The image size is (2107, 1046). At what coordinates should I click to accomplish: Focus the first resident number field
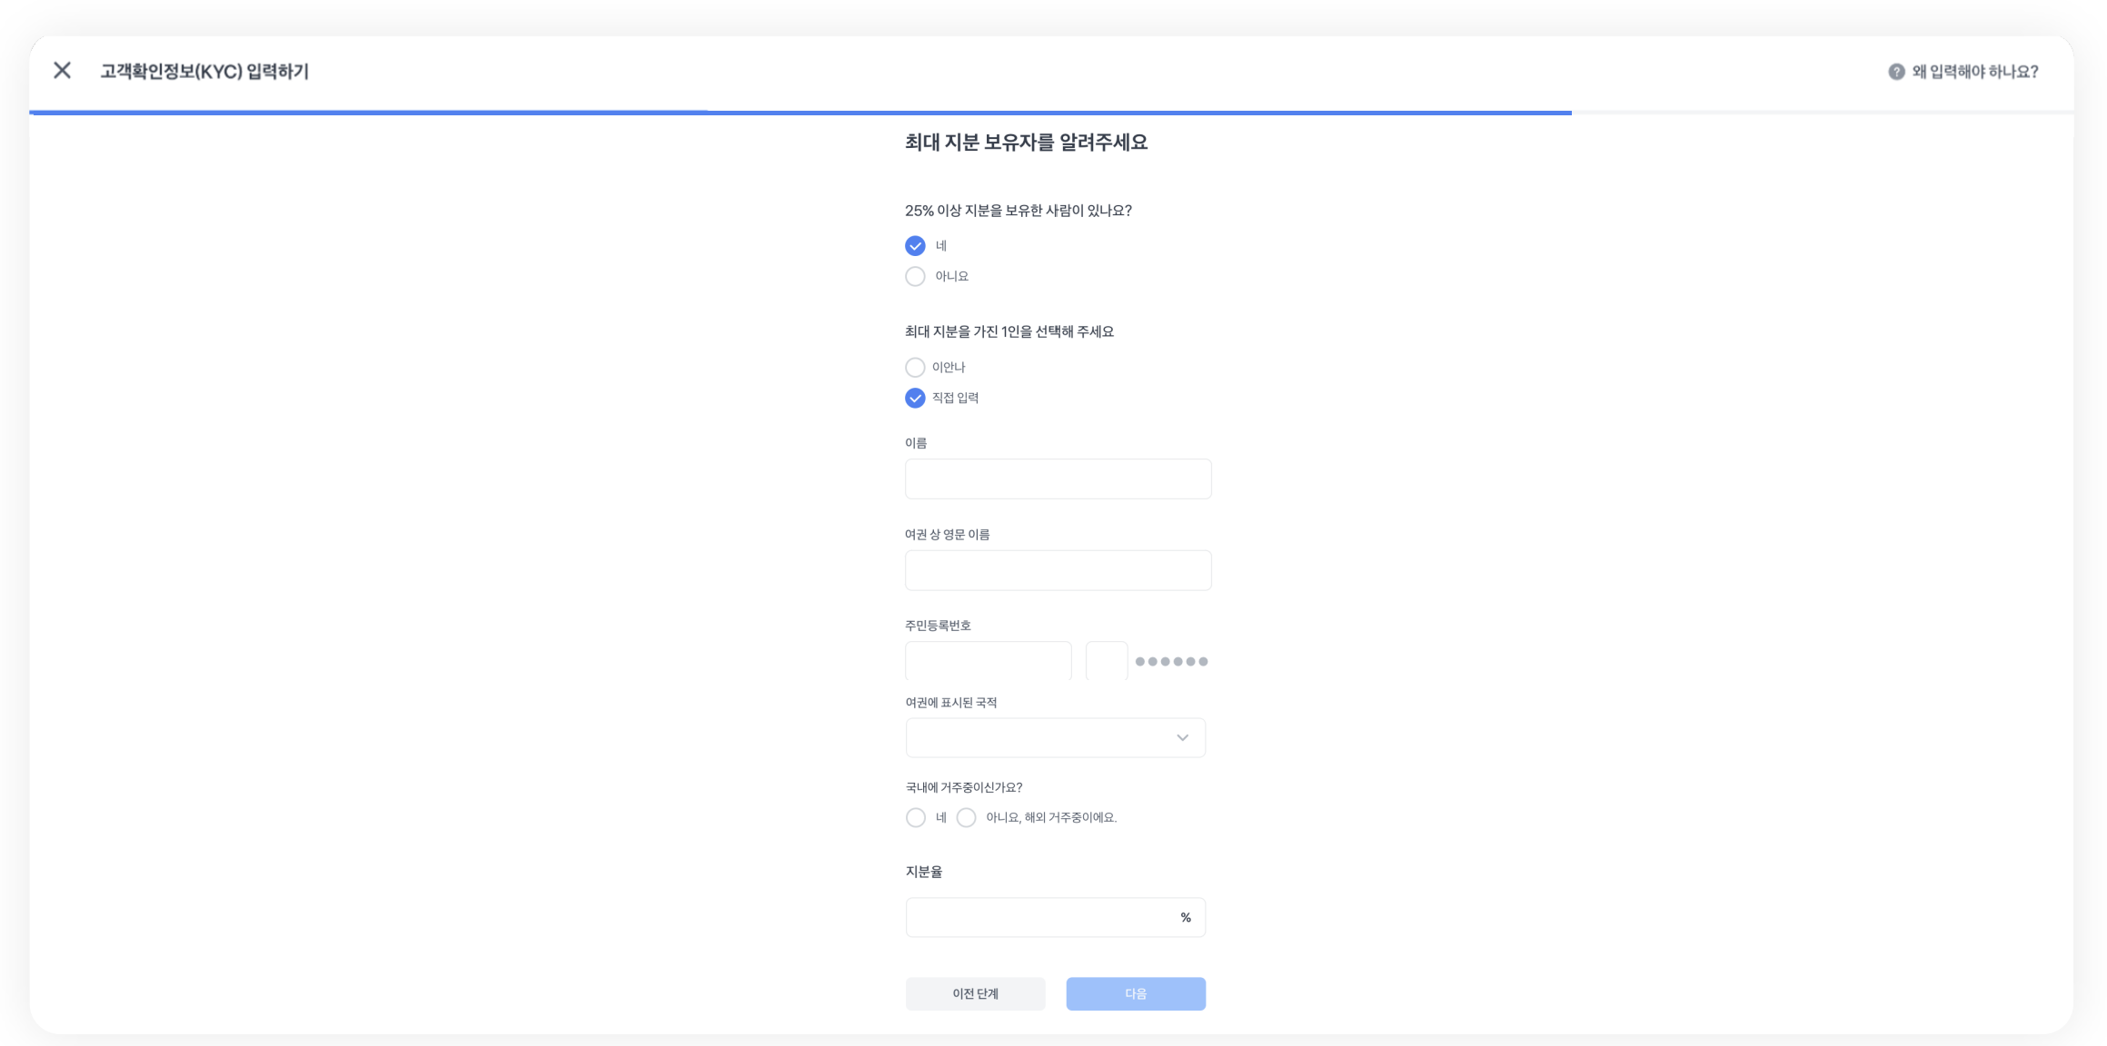988,661
